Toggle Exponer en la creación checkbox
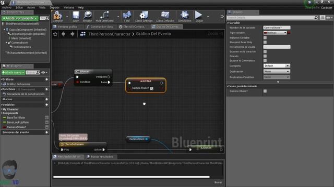Screen dimensions: 334x187 265,51
